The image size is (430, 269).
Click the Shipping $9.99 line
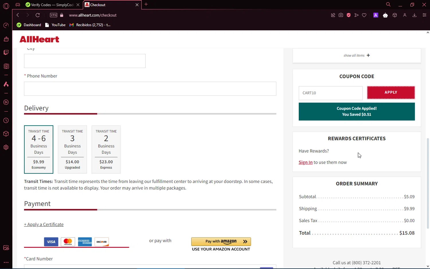pyautogui.click(x=357, y=208)
